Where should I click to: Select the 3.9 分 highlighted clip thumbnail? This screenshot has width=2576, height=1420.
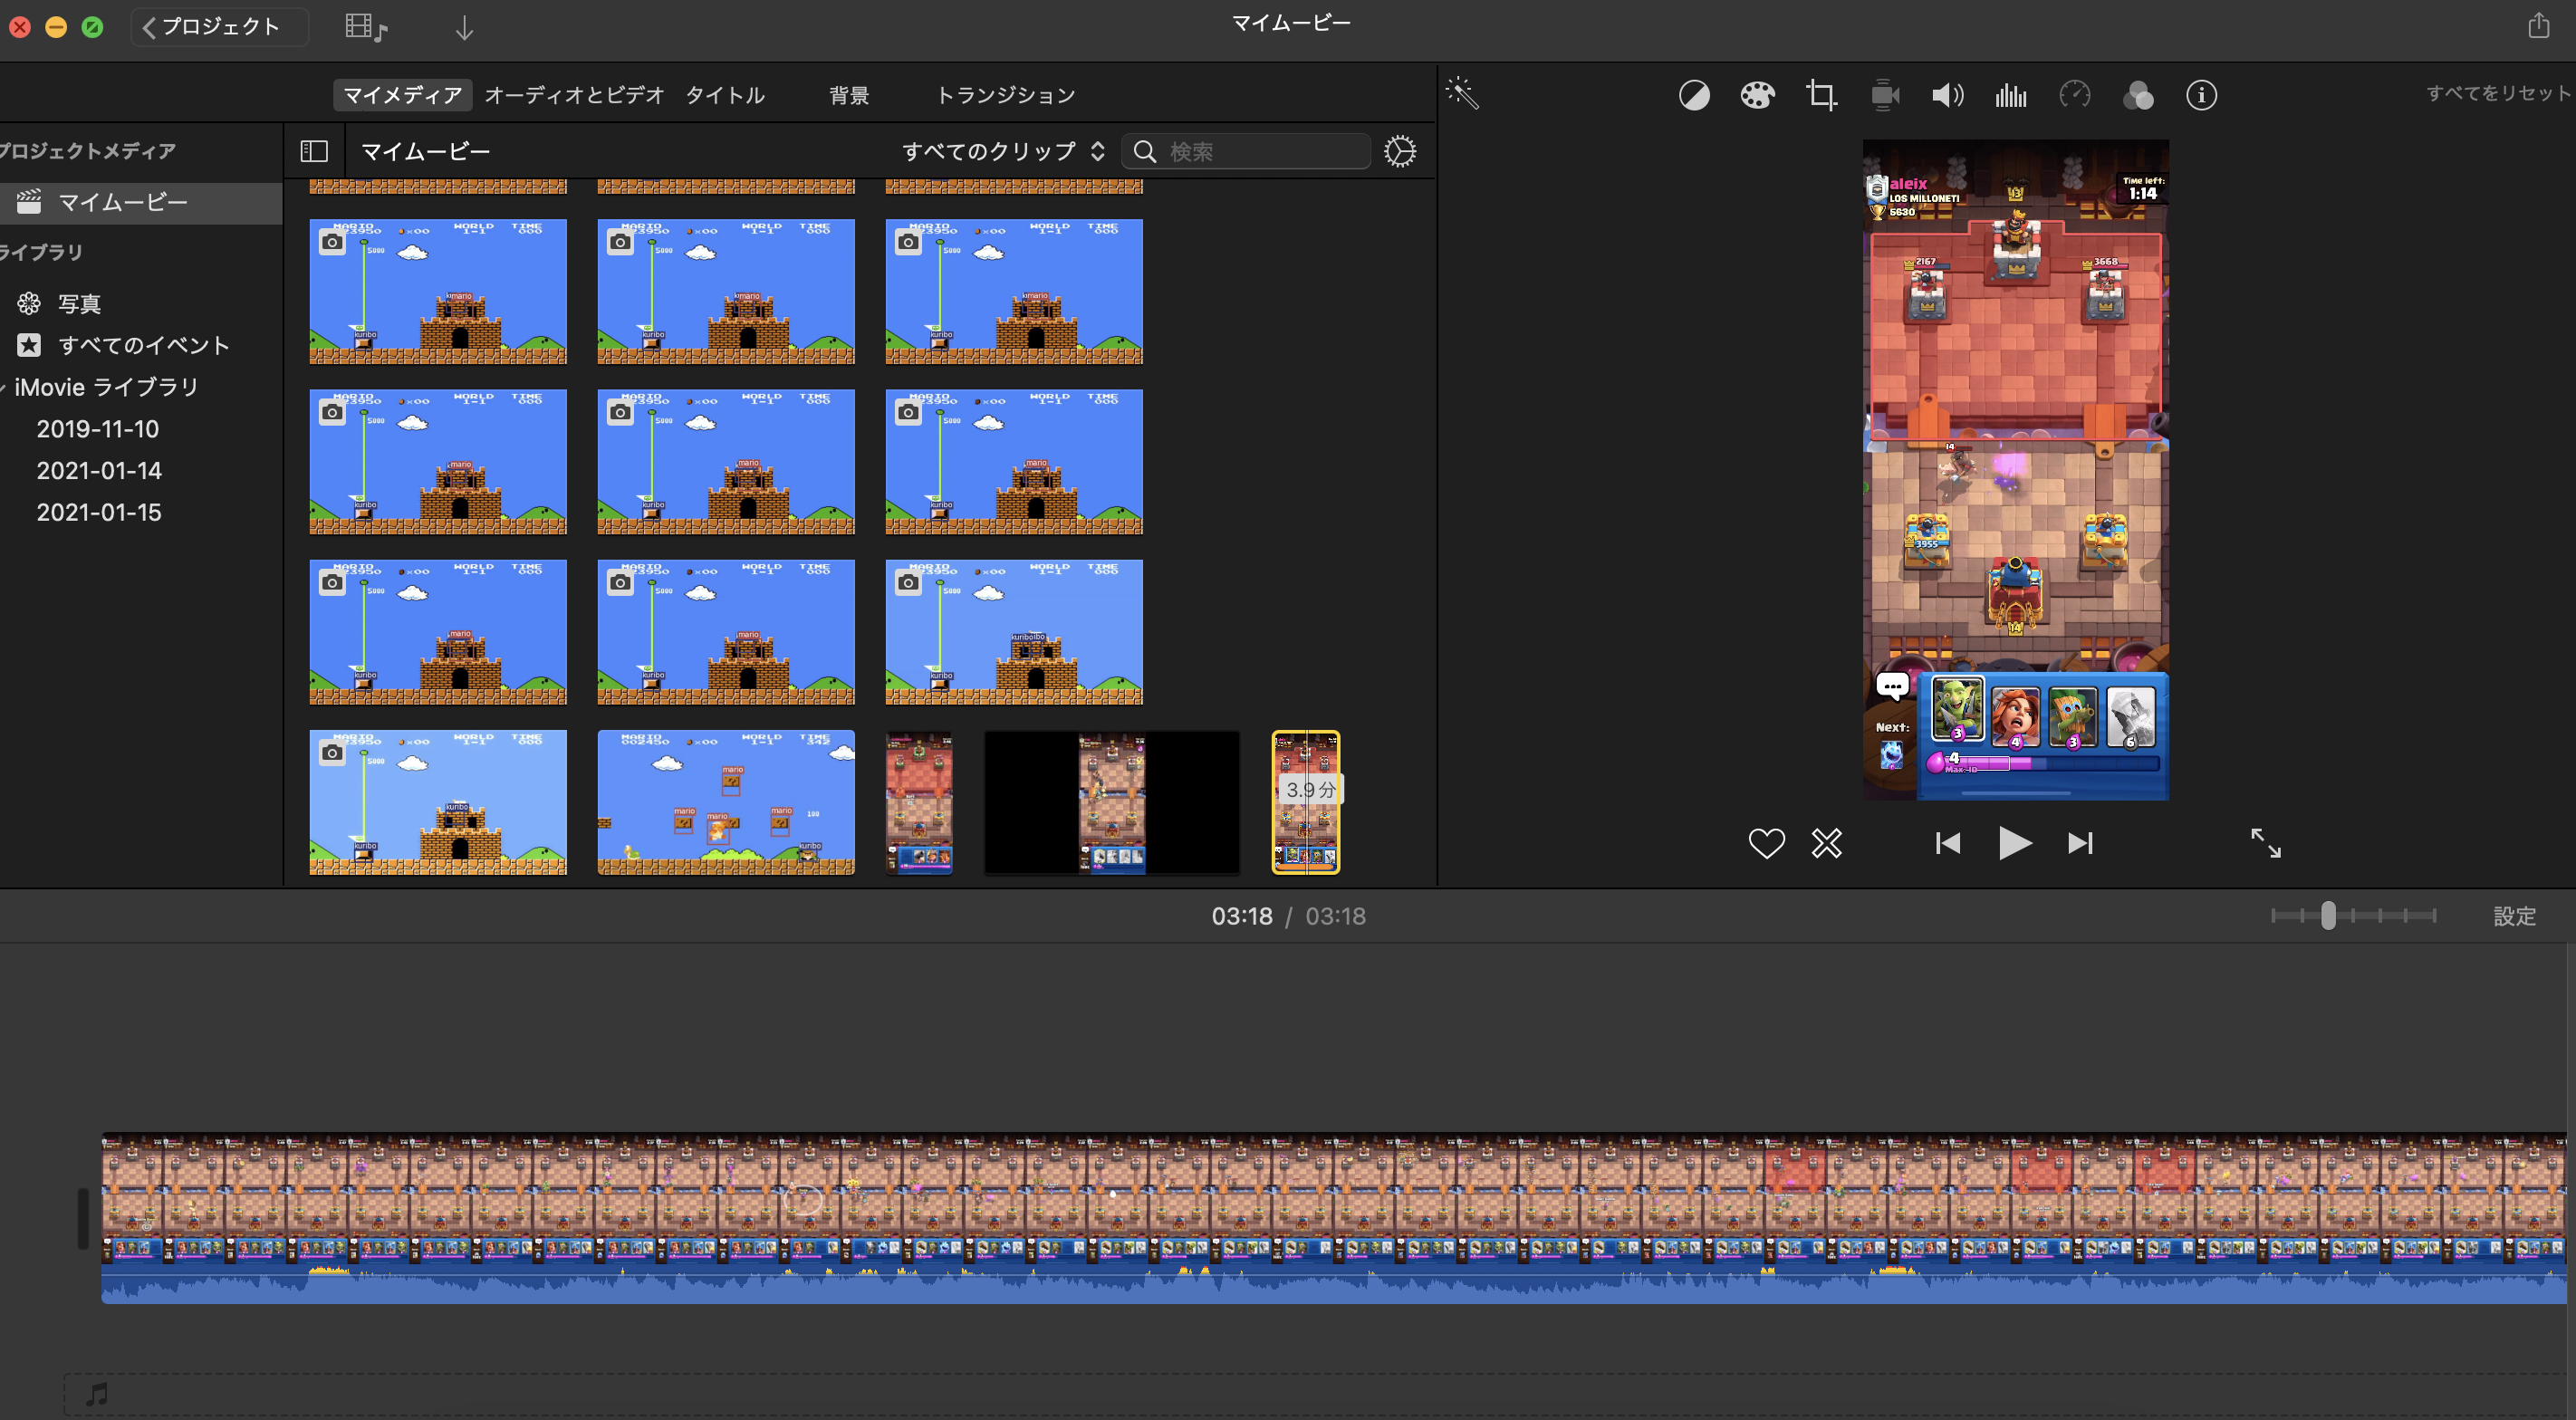click(1305, 803)
